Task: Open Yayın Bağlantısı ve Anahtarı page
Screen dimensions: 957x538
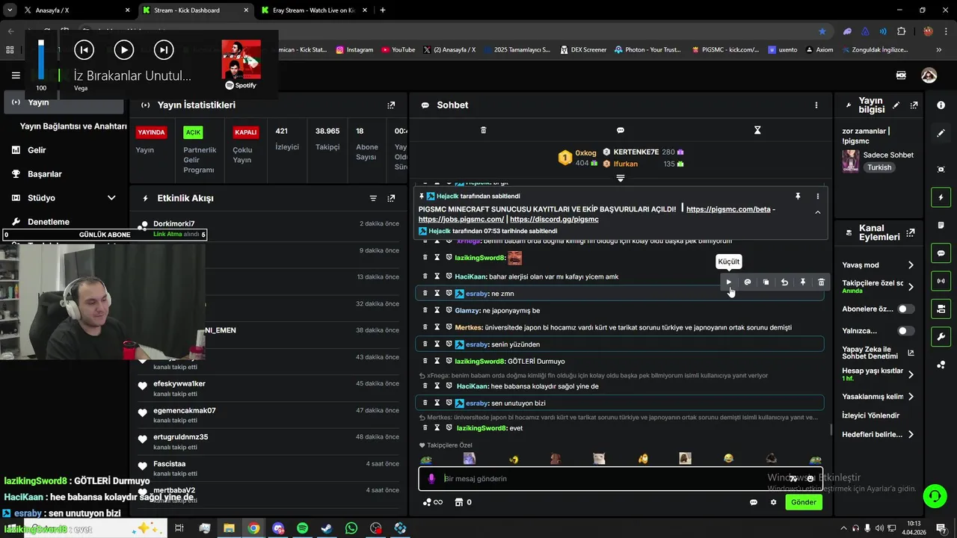Action: coord(73,126)
